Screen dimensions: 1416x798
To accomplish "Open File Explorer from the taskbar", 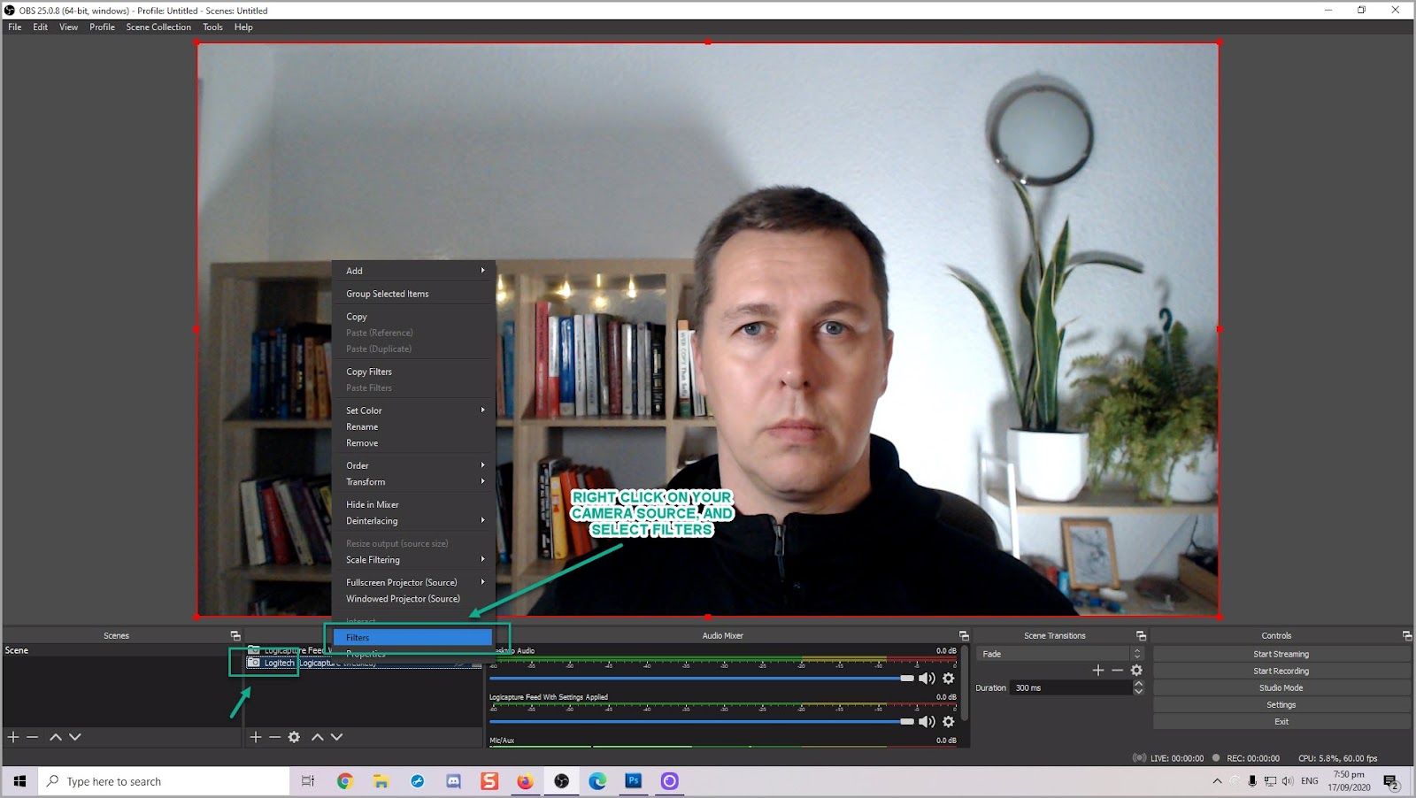I will (x=381, y=781).
